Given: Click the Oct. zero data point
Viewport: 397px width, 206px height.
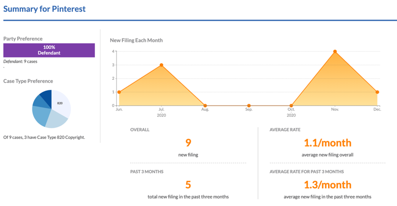Looking at the screenshot, I should click(x=291, y=106).
